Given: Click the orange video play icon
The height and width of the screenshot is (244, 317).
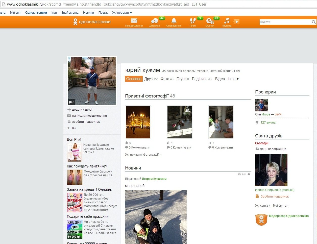Looking at the screenshot, I should [236, 22].
